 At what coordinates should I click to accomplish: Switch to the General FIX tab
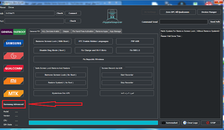35,31
